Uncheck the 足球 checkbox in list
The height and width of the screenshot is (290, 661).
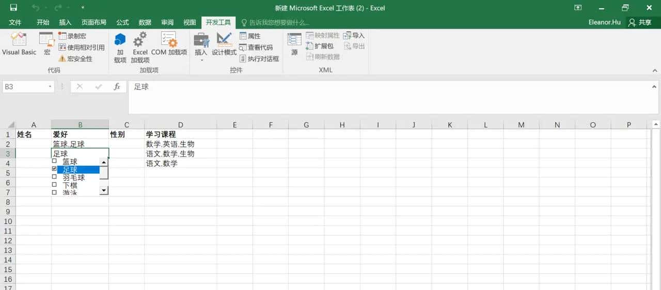[54, 169]
